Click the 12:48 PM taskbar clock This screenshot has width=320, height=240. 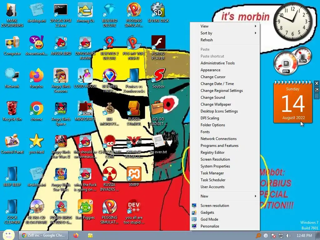click(x=304, y=236)
